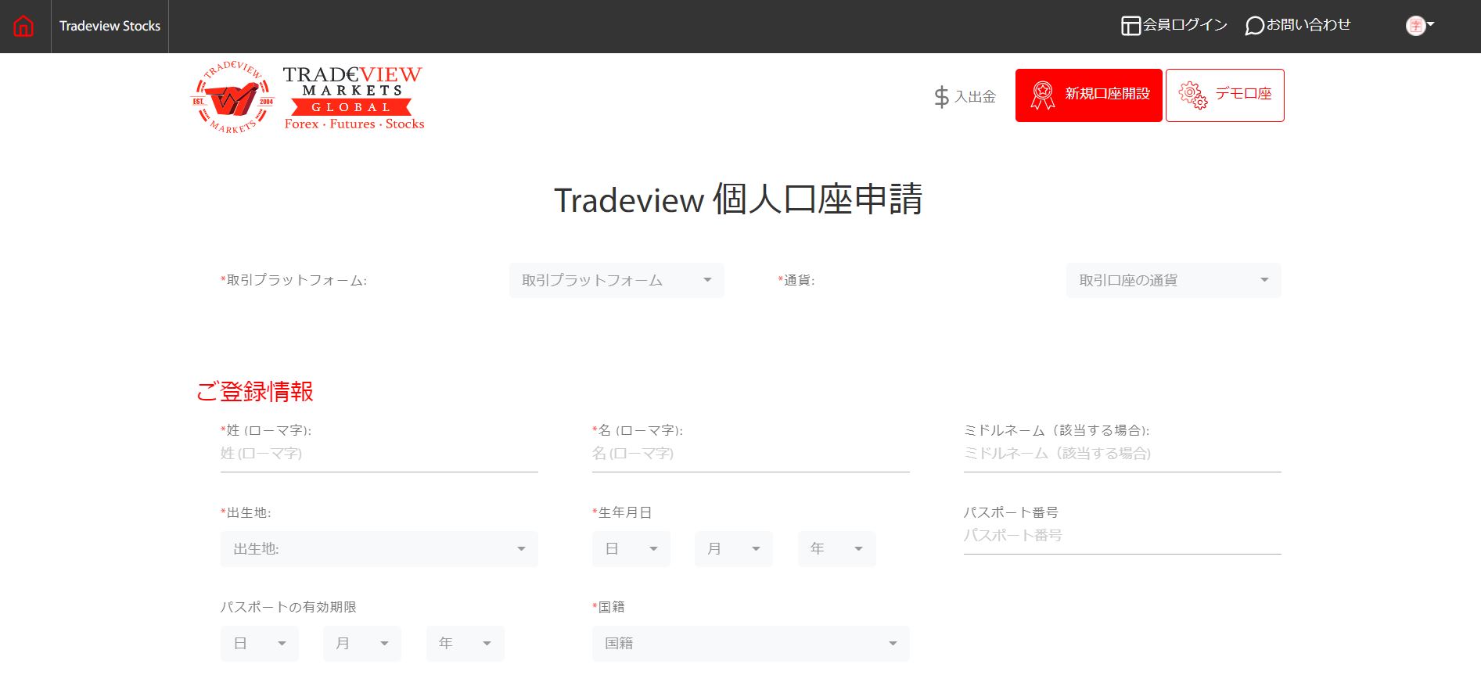
Task: Click the contact speech bubble icon
Action: coord(1254,26)
